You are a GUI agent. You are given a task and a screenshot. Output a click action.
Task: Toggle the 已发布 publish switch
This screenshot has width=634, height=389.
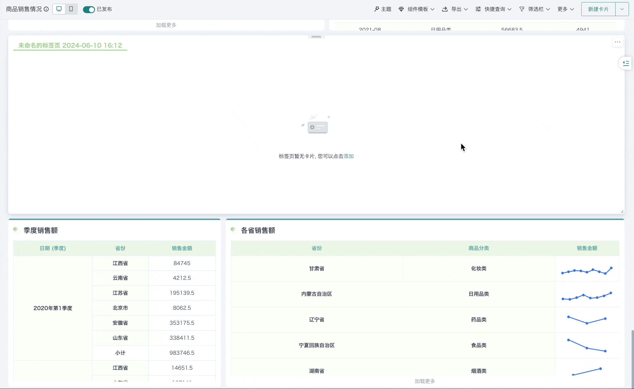tap(89, 10)
